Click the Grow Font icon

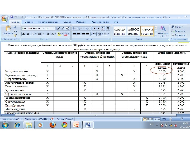[58, 28]
